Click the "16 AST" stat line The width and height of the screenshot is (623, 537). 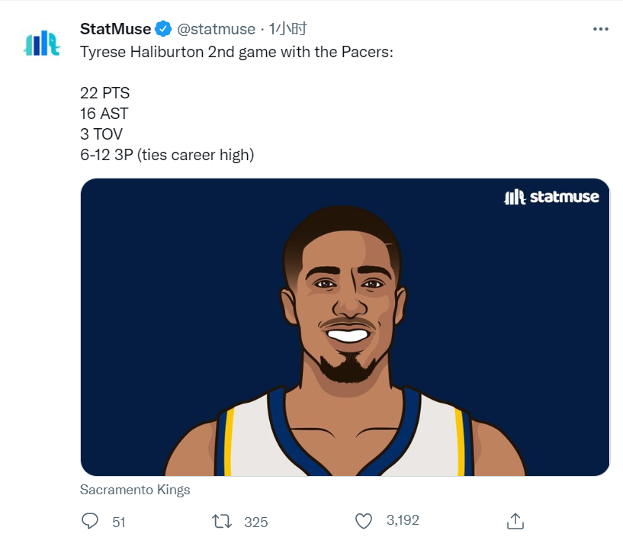click(x=104, y=114)
